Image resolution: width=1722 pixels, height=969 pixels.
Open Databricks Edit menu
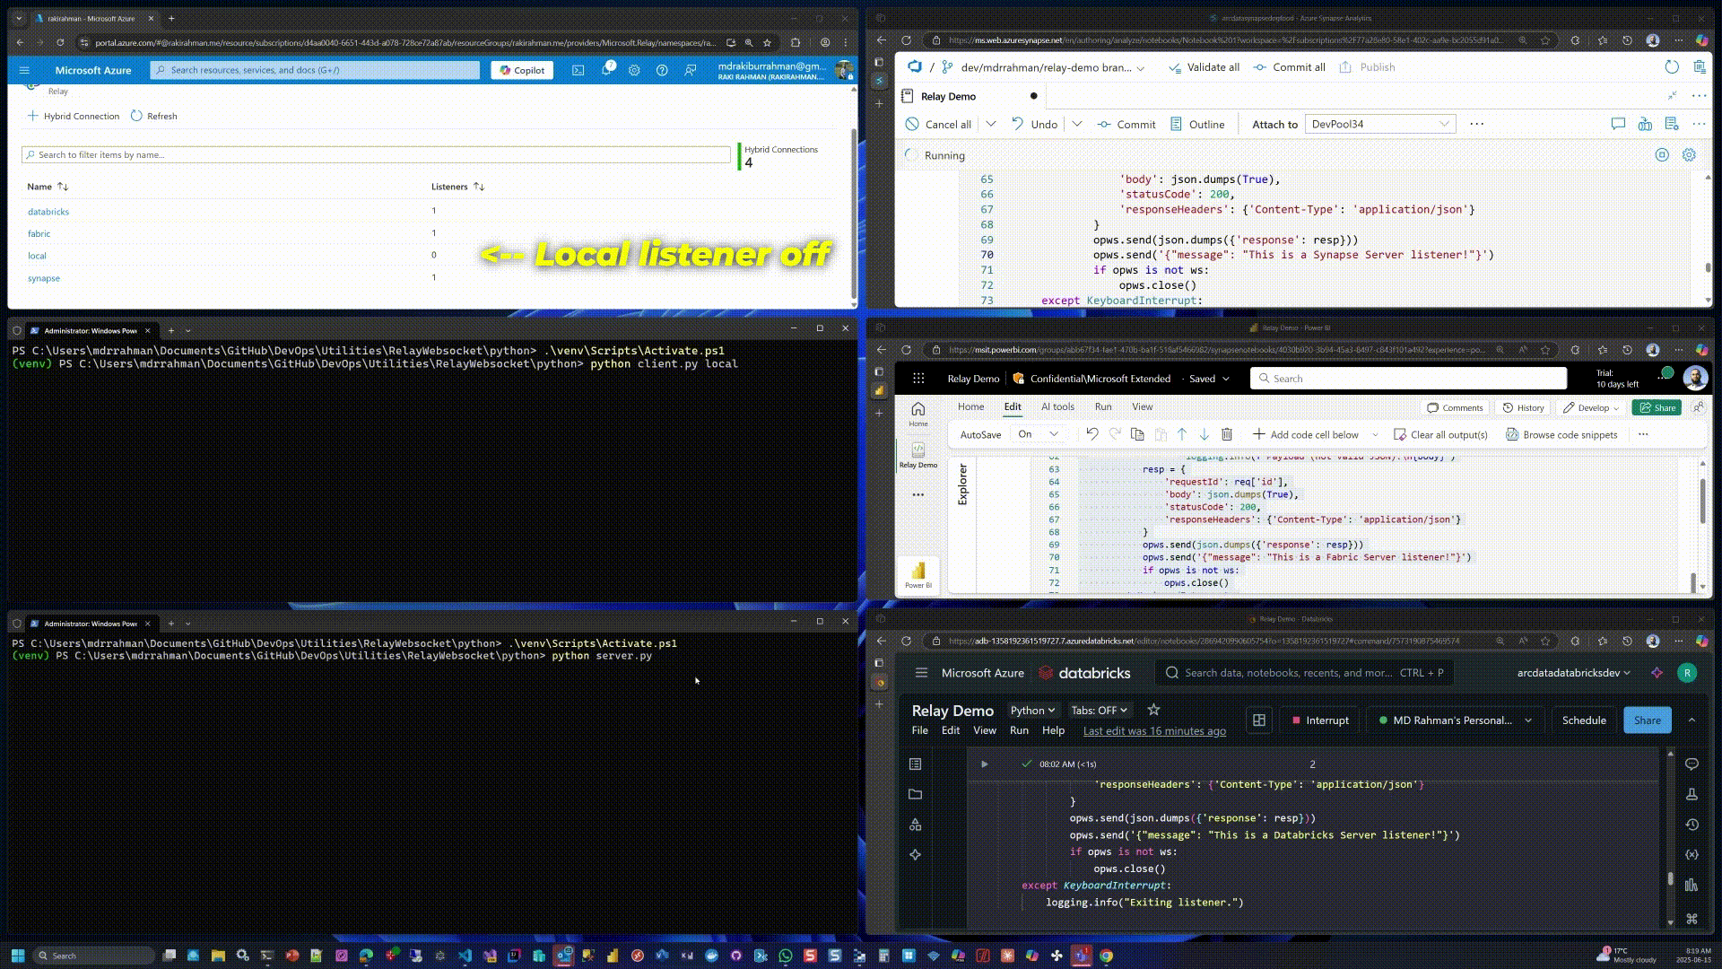click(951, 731)
